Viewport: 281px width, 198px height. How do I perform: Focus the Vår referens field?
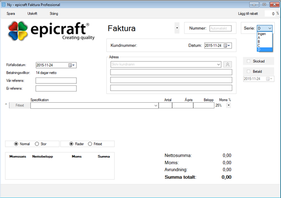[56, 81]
